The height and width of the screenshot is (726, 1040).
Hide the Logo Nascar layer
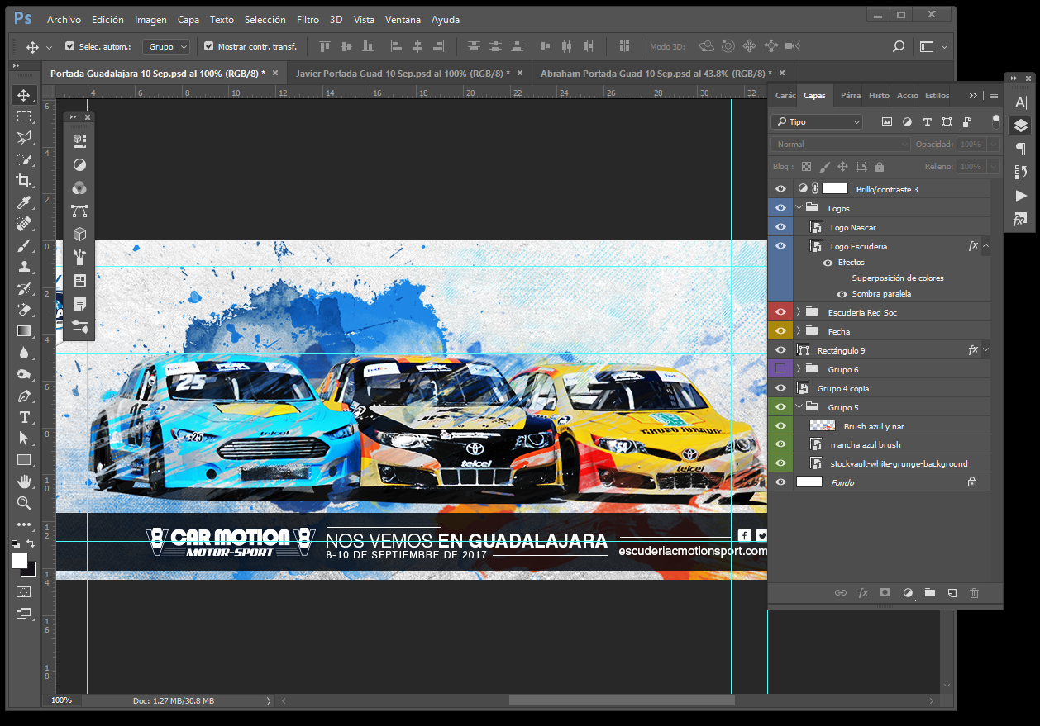point(780,227)
